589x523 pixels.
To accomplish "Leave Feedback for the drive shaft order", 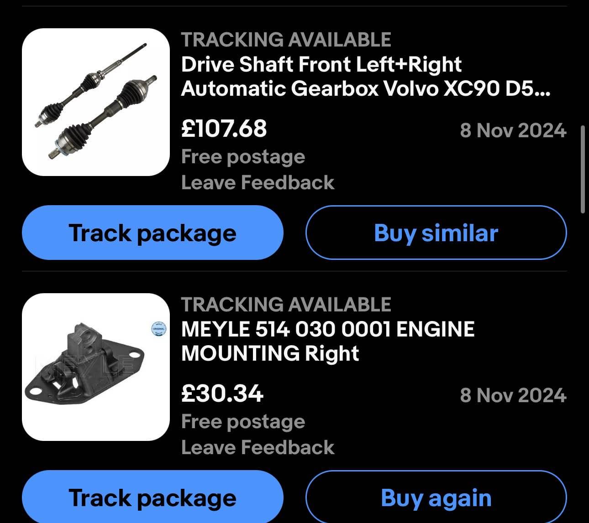I will pyautogui.click(x=258, y=182).
